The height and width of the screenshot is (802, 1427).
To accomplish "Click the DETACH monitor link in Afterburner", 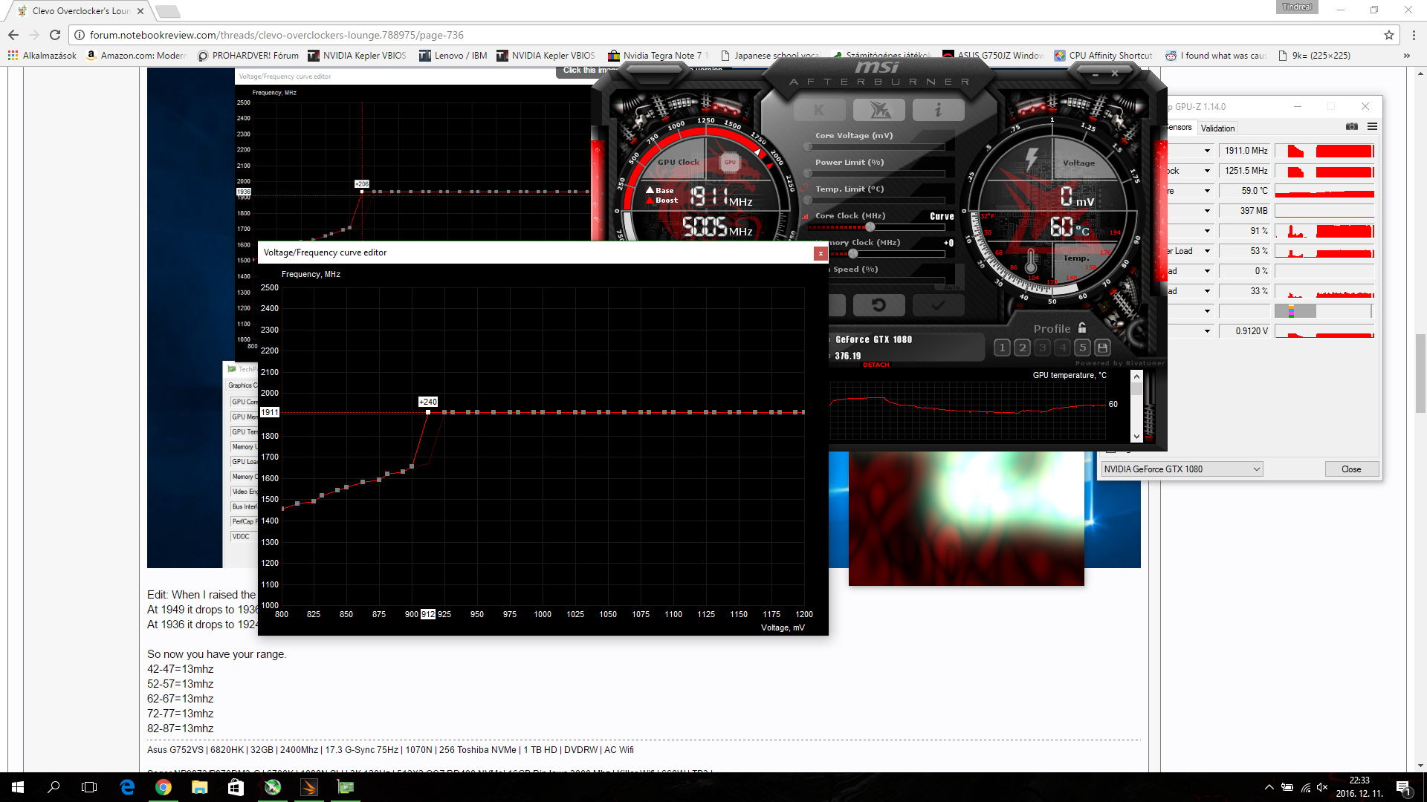I will 876,365.
